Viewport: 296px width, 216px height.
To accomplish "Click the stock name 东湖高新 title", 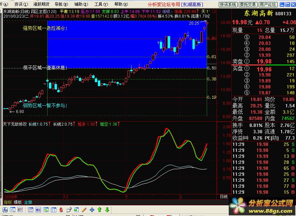I will tap(258, 13).
